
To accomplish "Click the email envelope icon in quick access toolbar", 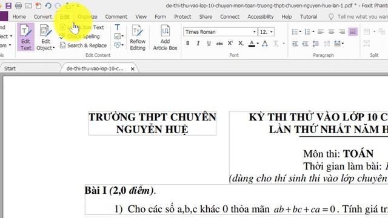I will coord(28,5).
